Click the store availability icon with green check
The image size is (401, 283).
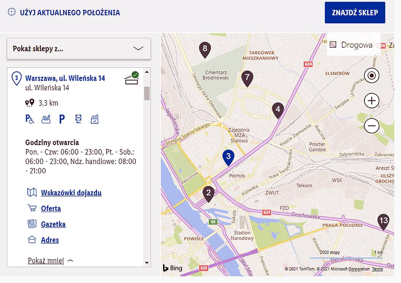(132, 78)
